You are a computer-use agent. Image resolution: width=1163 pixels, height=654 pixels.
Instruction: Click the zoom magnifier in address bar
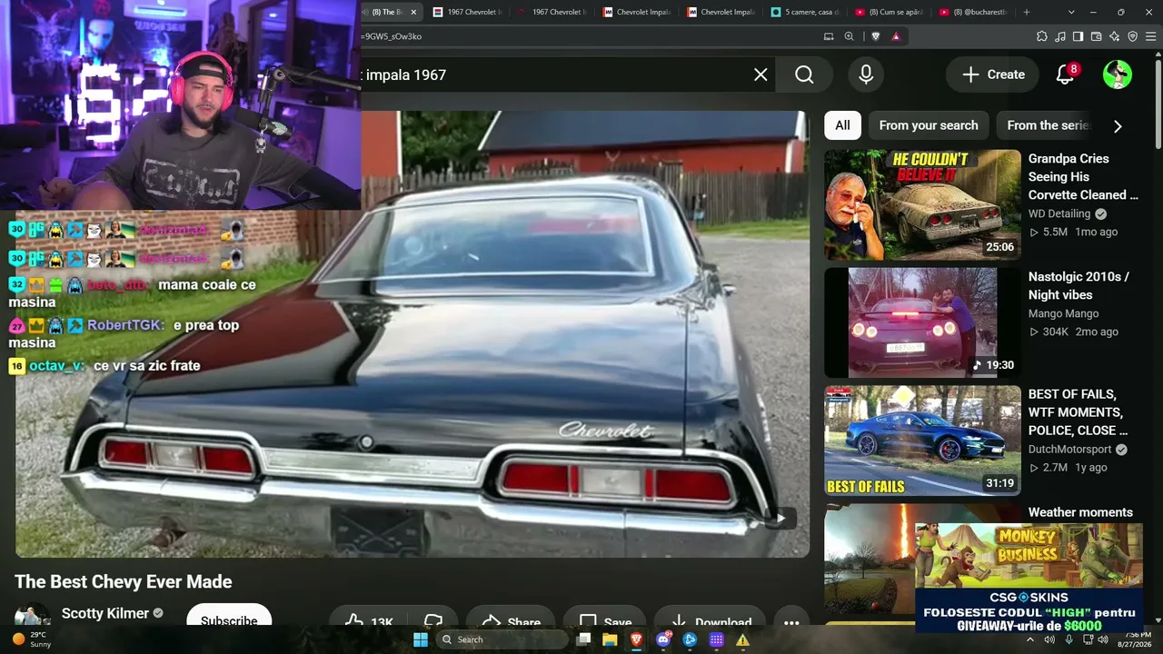tap(849, 36)
